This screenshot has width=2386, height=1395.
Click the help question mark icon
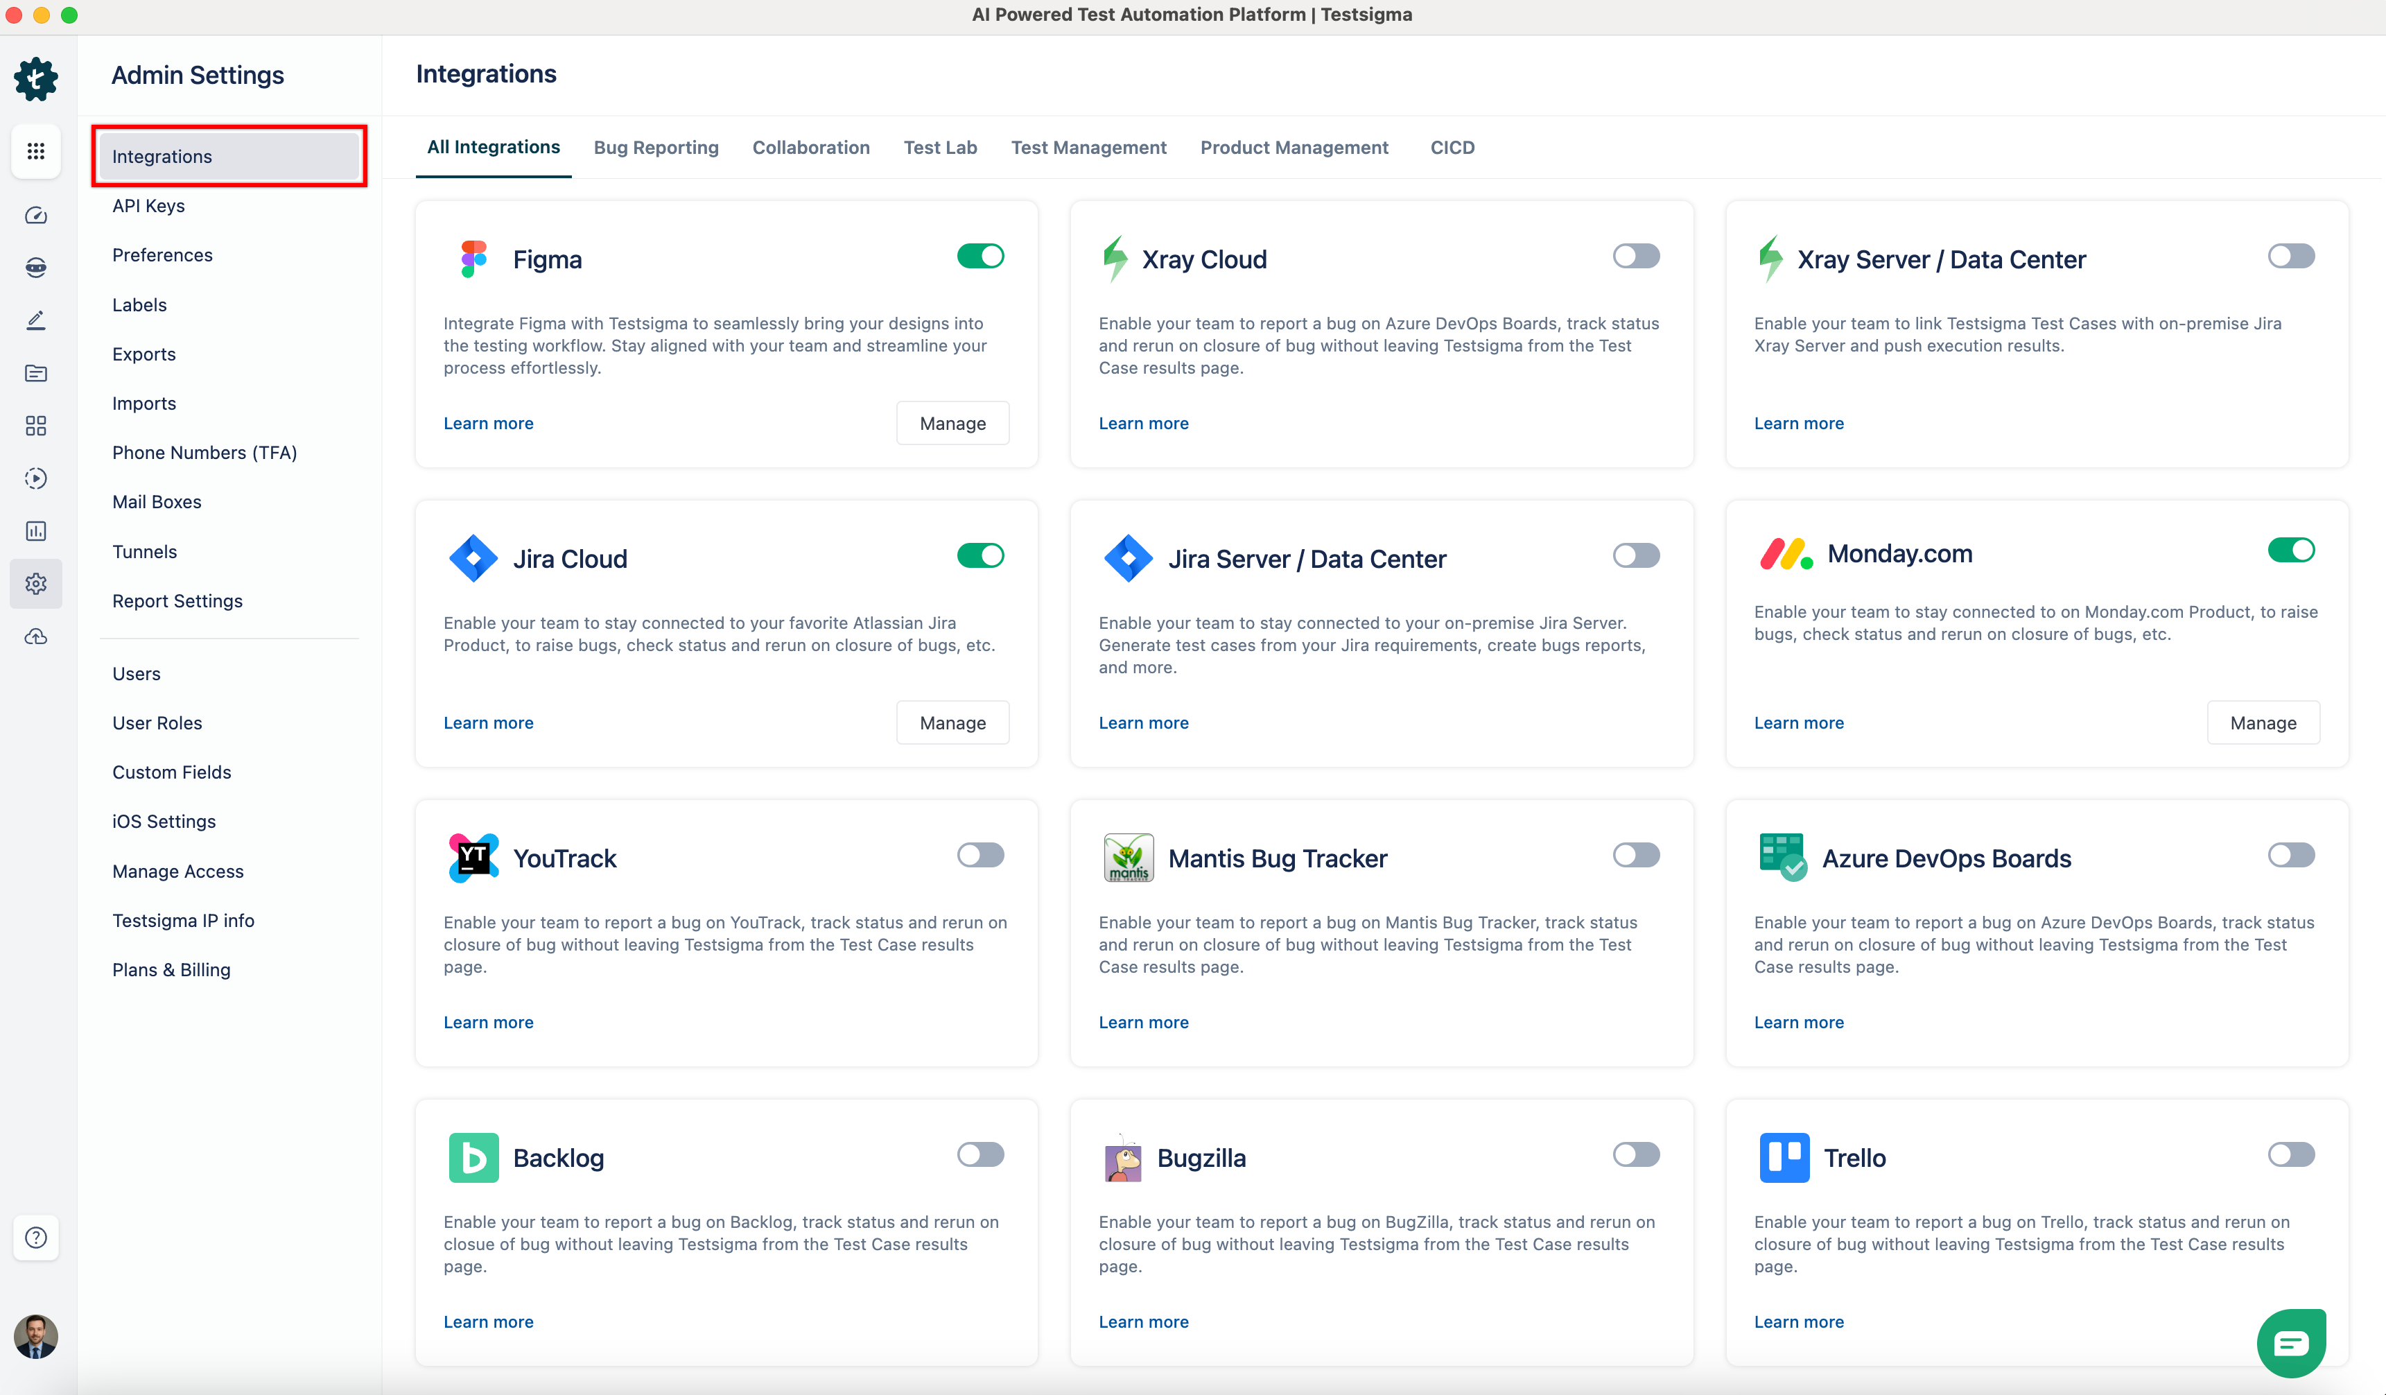[35, 1237]
